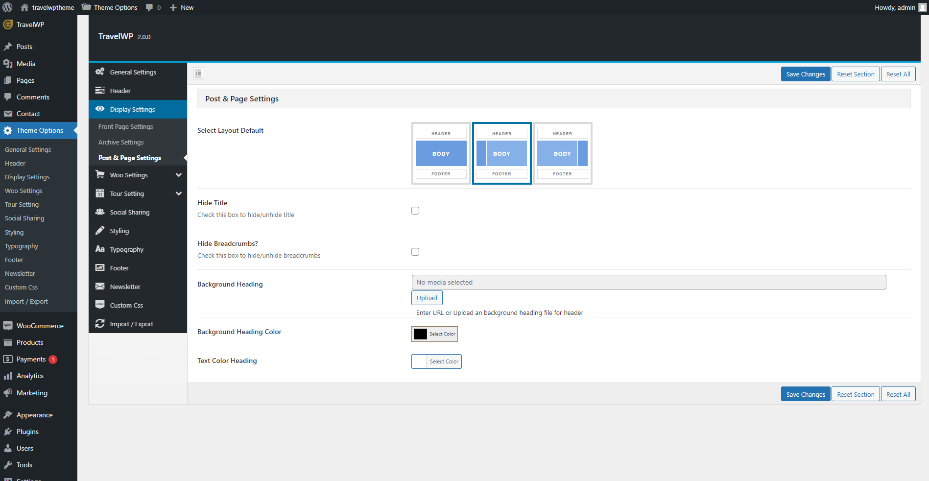Open Theme Options in WordPress sidebar
Viewport: 929px width, 481px height.
(39, 130)
